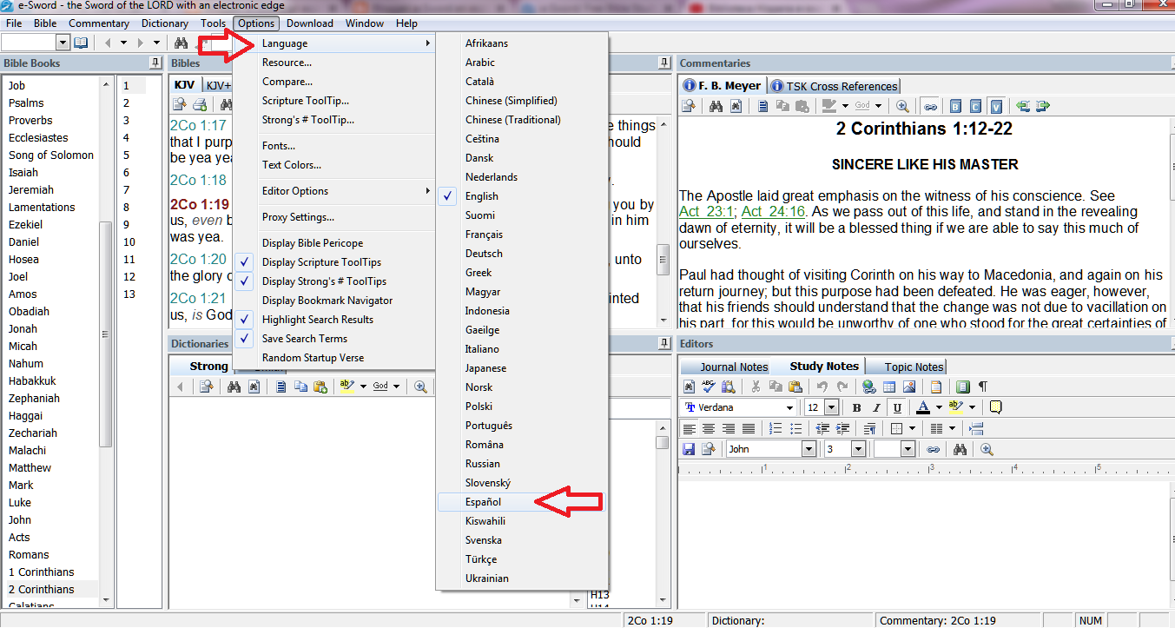Click the Bibles pane vertical scrollbar thumb
Screen dimensions: 1175x628
point(663,258)
